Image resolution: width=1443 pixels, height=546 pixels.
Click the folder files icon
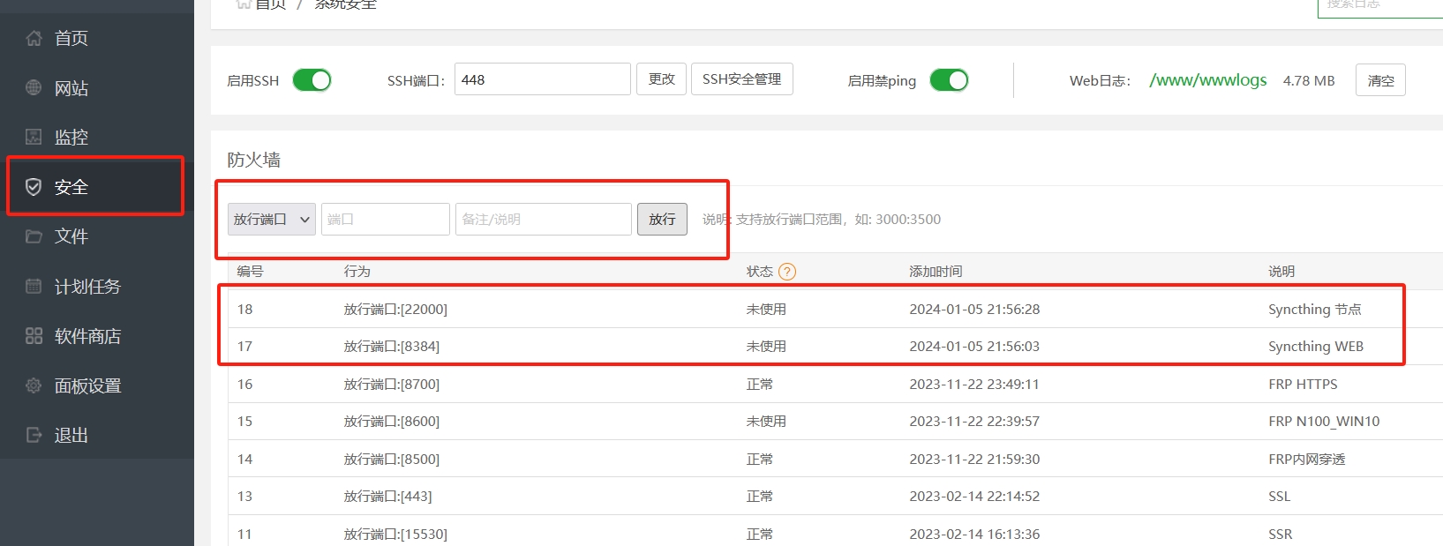34,236
